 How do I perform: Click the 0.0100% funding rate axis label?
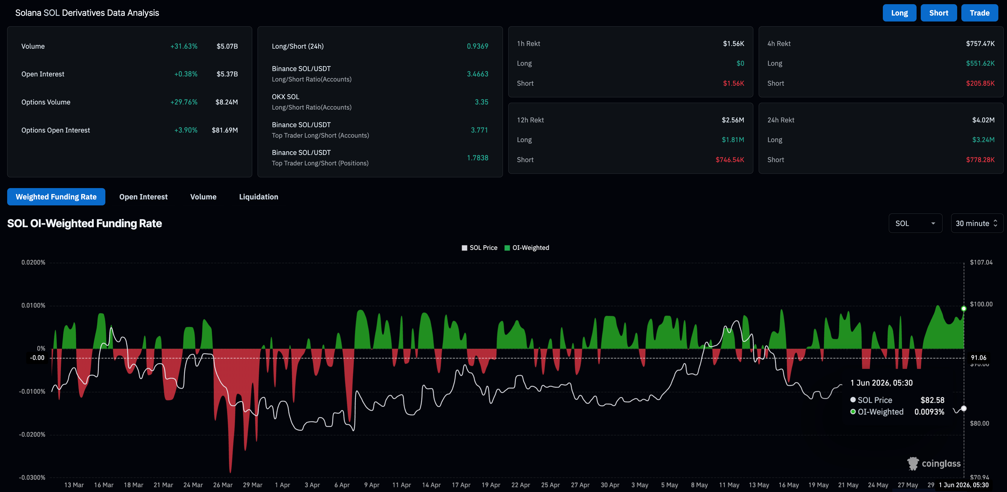(33, 305)
